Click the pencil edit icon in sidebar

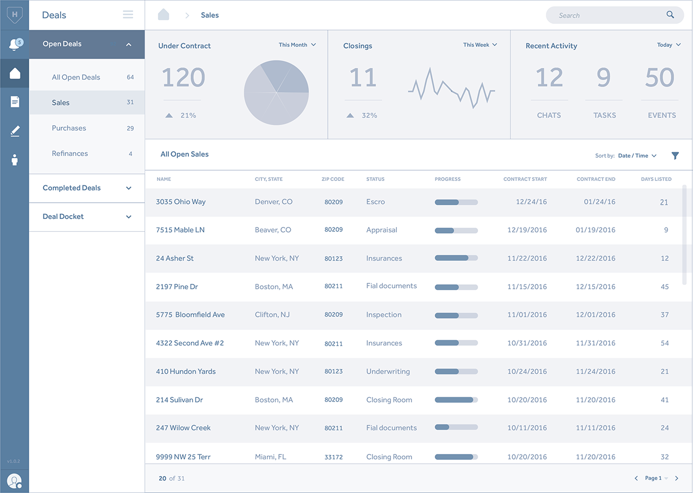15,131
